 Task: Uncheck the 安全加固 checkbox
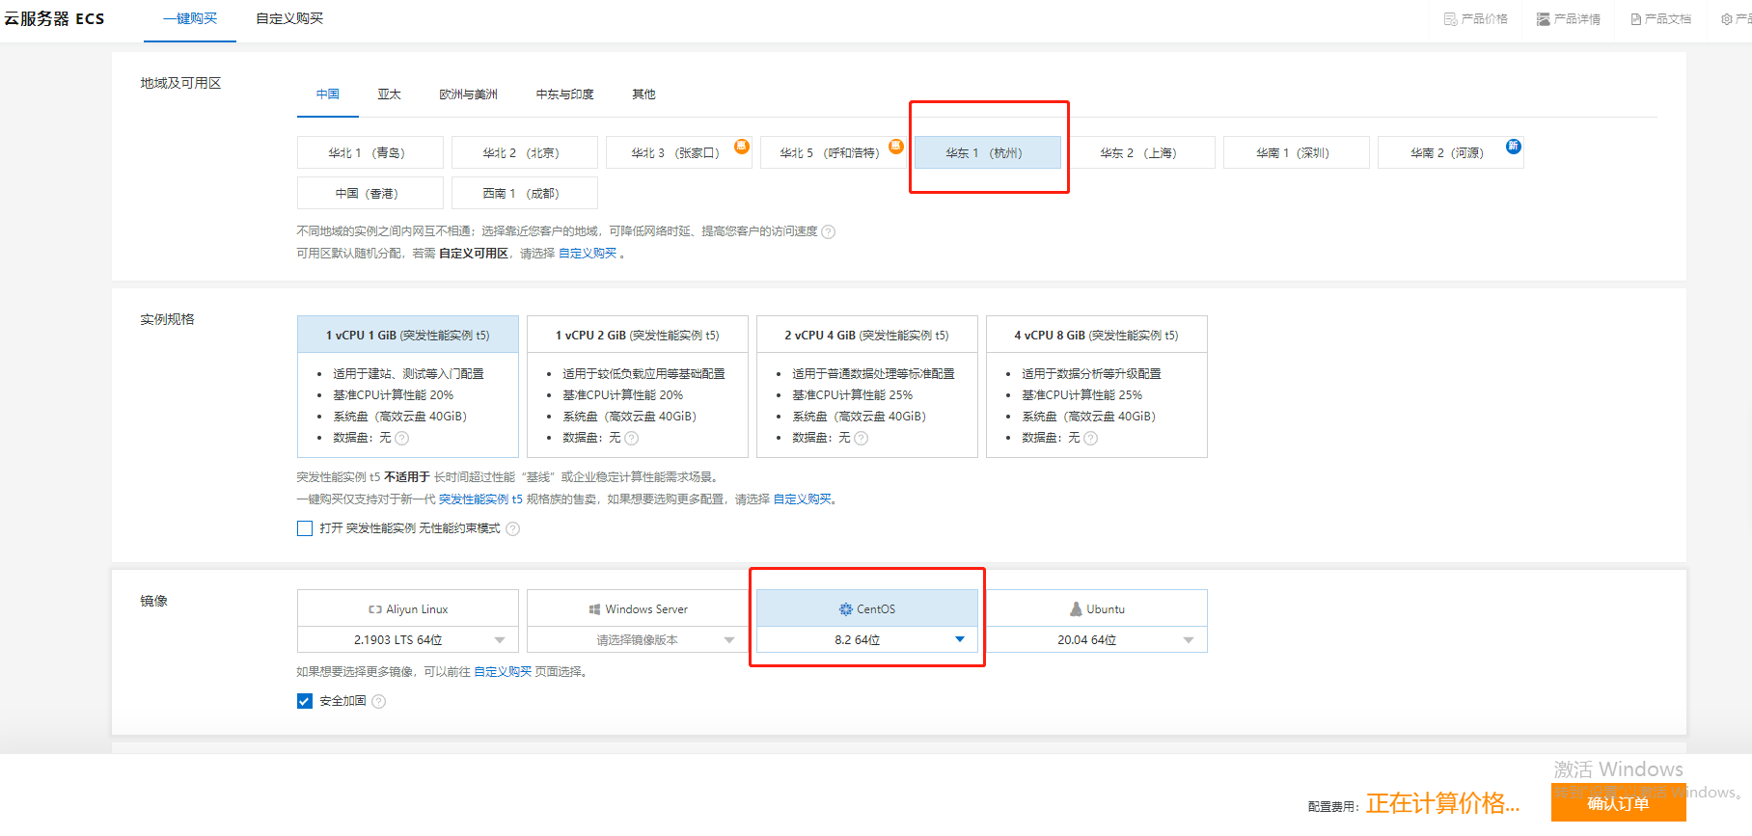point(305,701)
